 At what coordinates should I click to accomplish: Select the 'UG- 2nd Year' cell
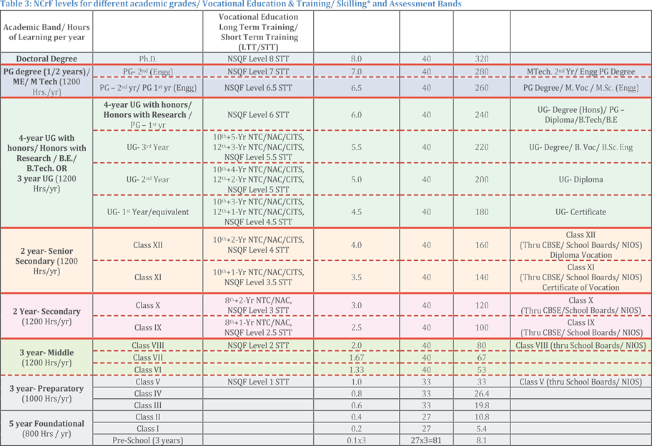(x=147, y=179)
